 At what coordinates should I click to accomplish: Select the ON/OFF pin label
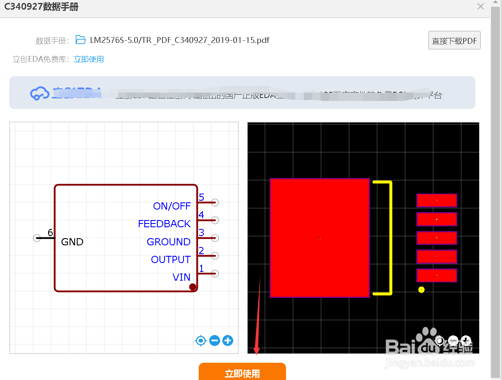(172, 206)
